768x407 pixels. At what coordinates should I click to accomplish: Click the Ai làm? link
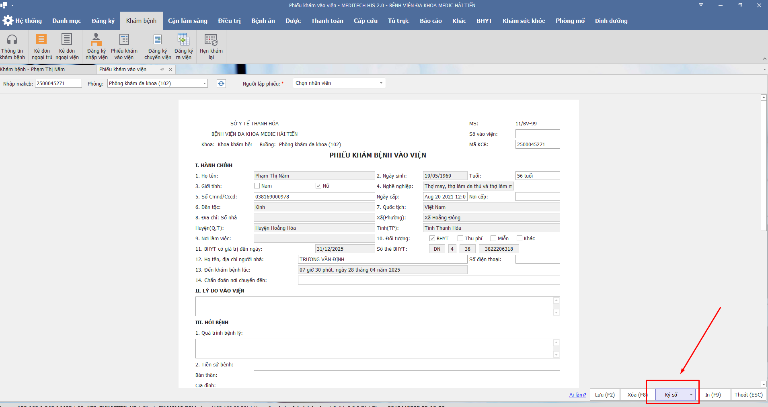click(577, 395)
